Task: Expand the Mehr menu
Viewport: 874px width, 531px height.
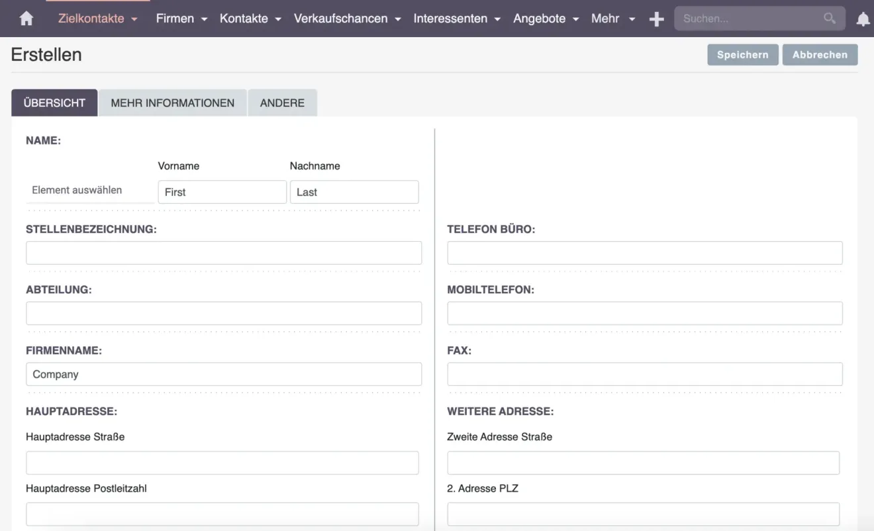Action: pos(612,19)
